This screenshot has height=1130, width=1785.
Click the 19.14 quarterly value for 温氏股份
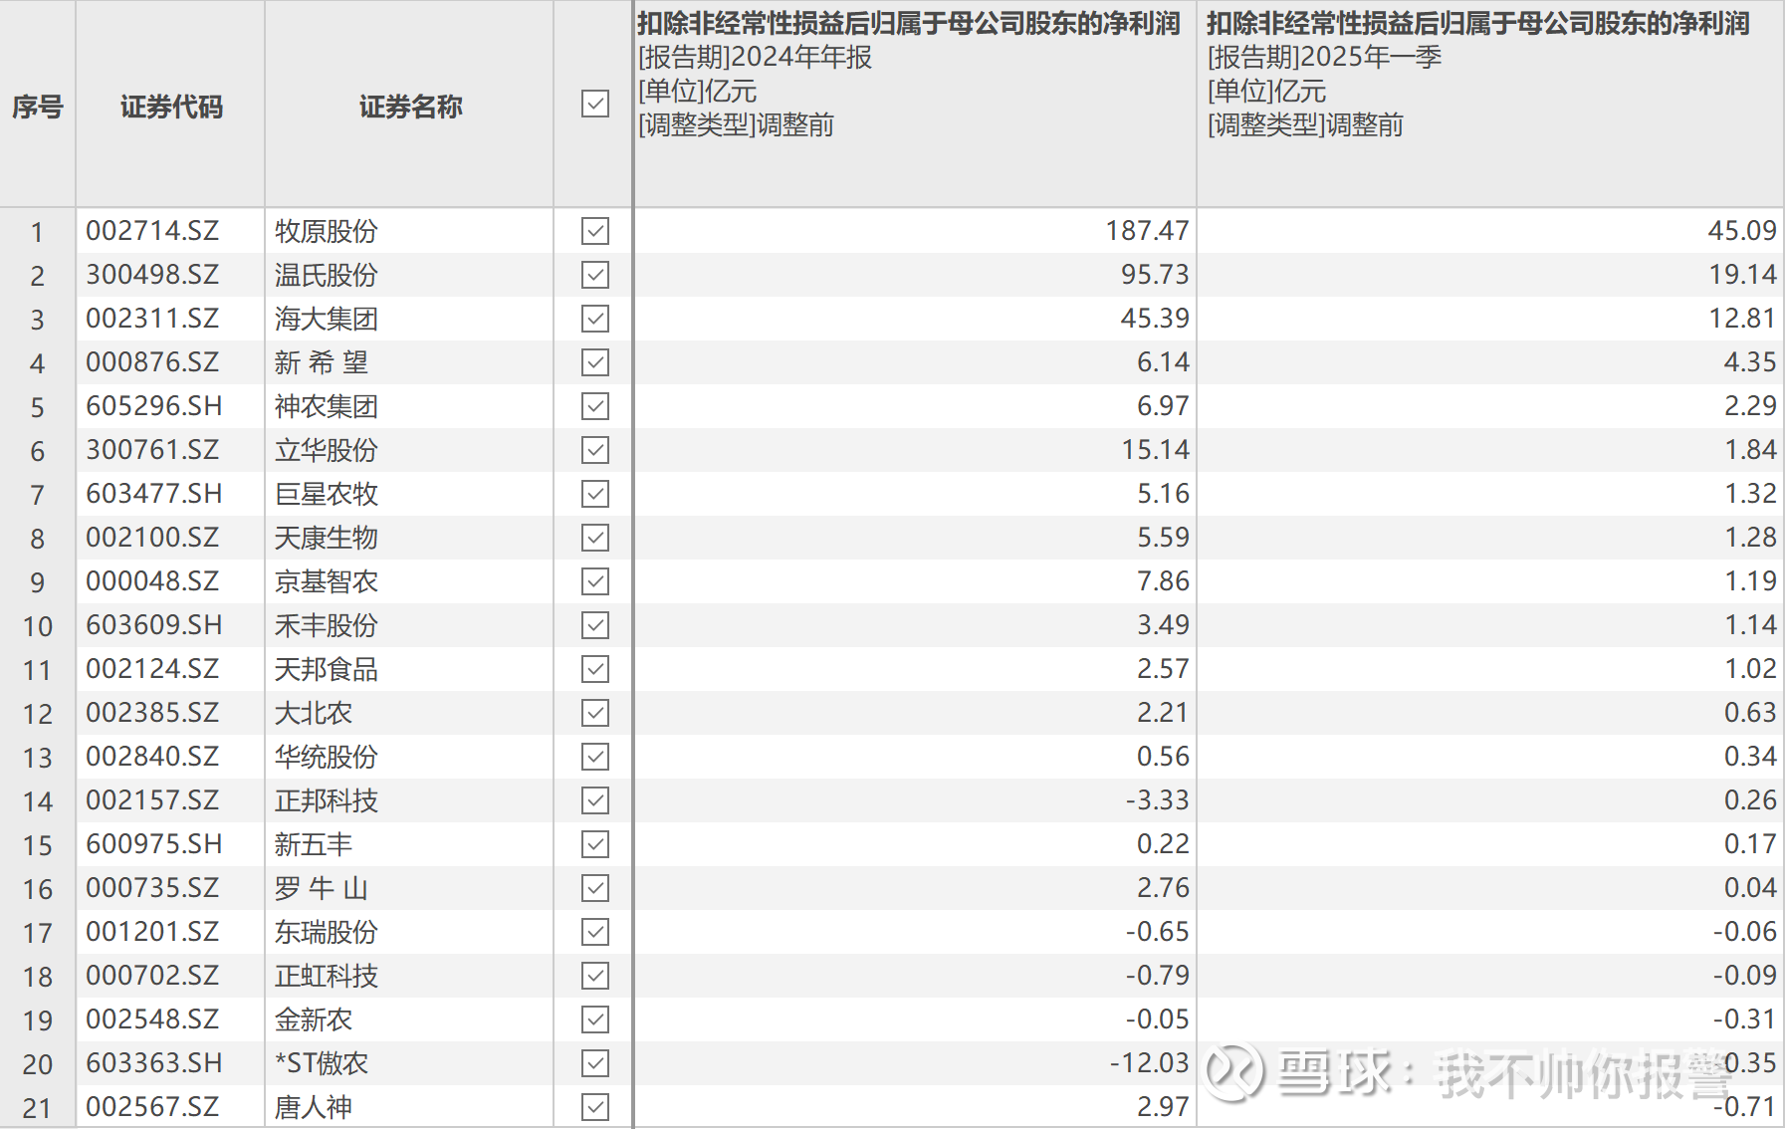coord(1742,275)
